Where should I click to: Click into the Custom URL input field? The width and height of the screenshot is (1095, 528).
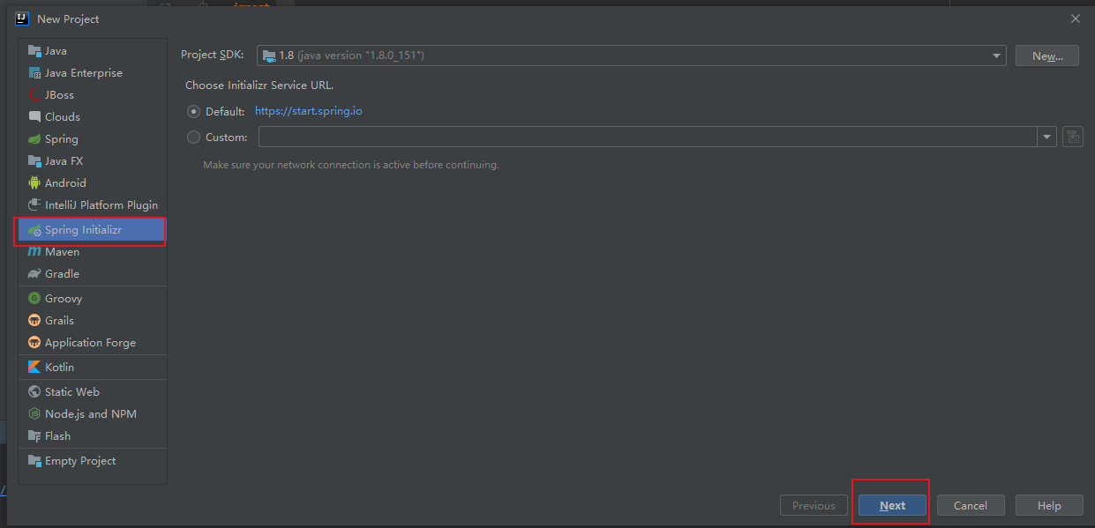[x=649, y=137]
